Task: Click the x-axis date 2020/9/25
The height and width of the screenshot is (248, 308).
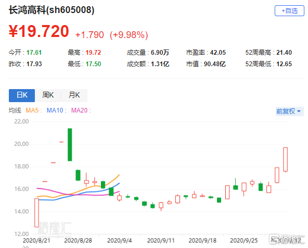Action: 243,241
